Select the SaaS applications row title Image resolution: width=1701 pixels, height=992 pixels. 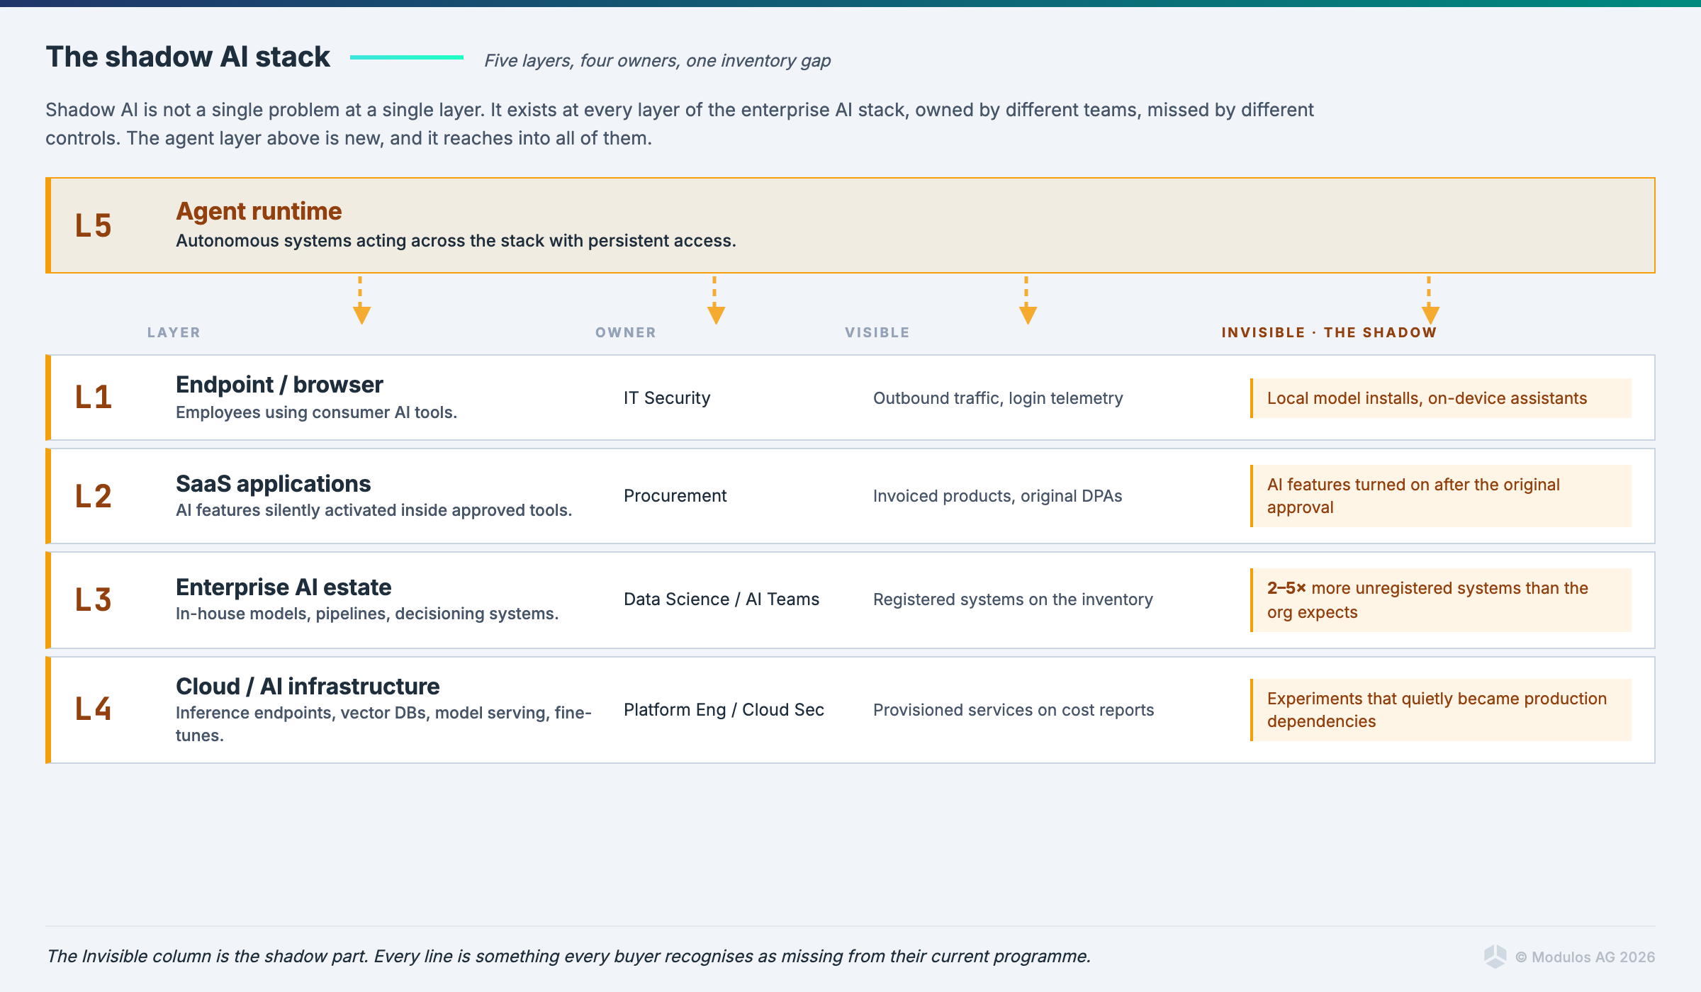273,484
